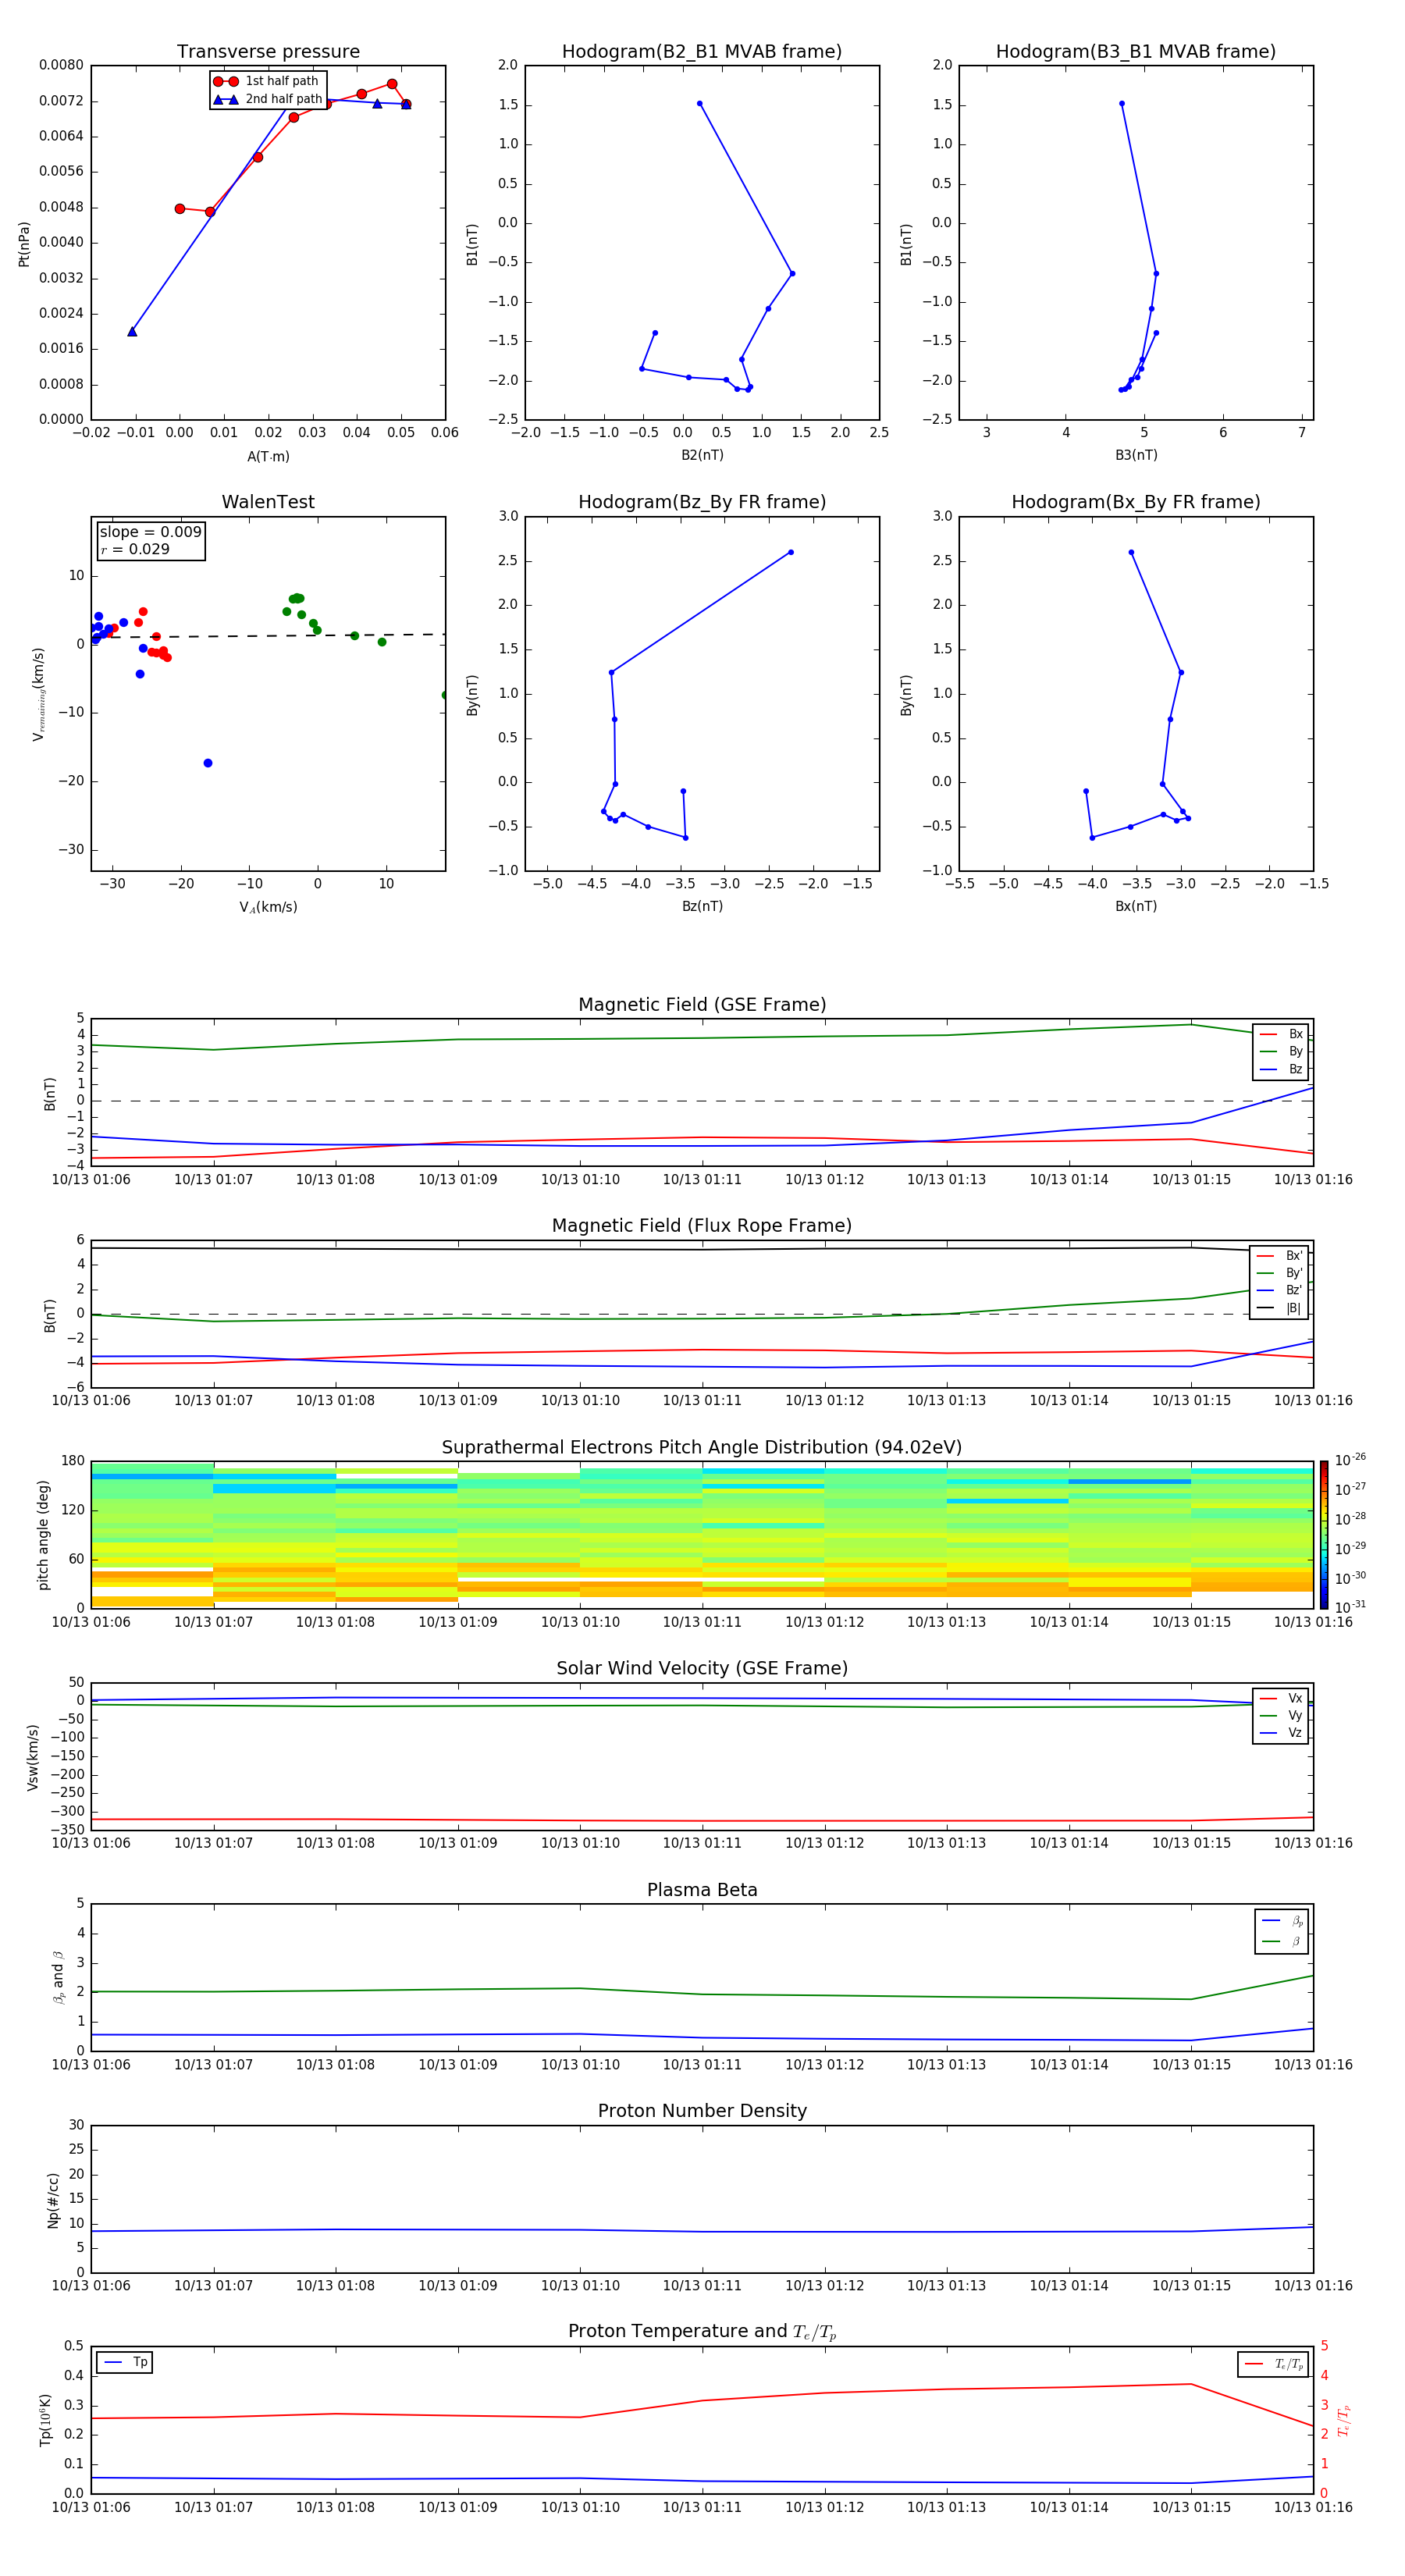Click the Vx legend entry in velocity plot
1405x2576 pixels.
(1281, 1698)
